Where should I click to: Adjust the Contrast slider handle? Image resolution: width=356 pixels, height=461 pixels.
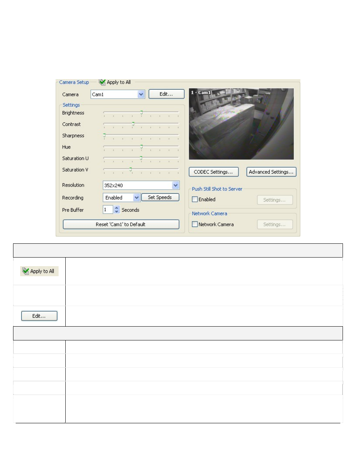pyautogui.click(x=133, y=124)
